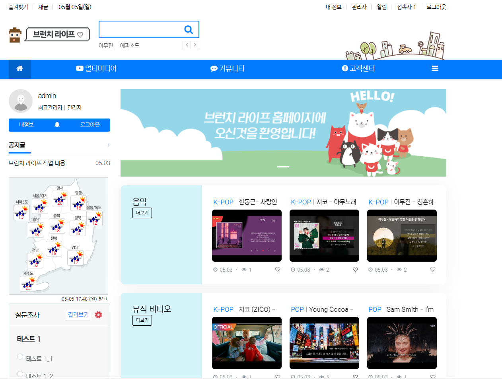Go to home via house icon
The width and height of the screenshot is (502, 379).
[x=19, y=68]
